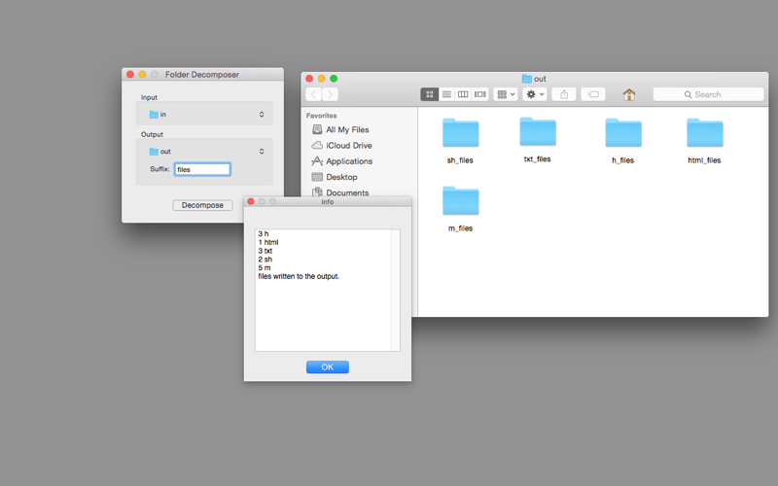This screenshot has height=486, width=778.
Task: Click '1 html' line in Info text
Action: [x=268, y=242]
